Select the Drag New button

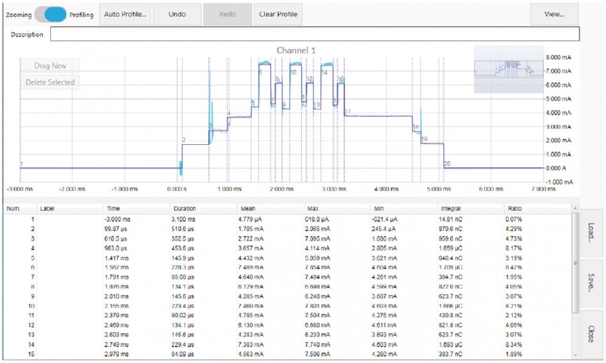(x=50, y=65)
